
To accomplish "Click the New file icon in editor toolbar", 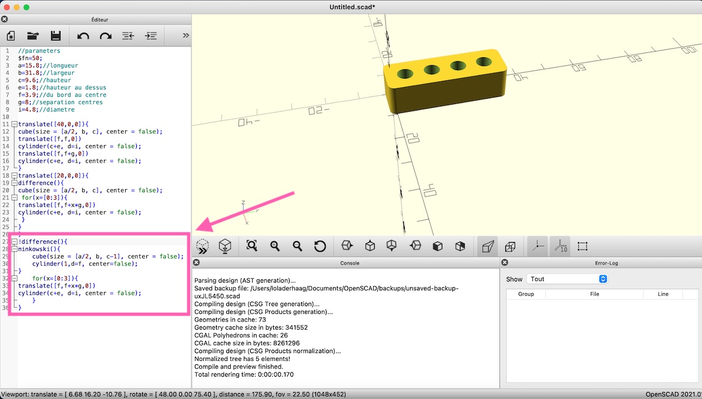I will [11, 36].
